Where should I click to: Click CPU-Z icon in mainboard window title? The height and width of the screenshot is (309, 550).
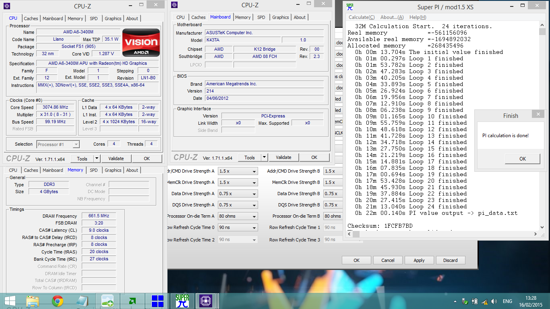tap(174, 5)
